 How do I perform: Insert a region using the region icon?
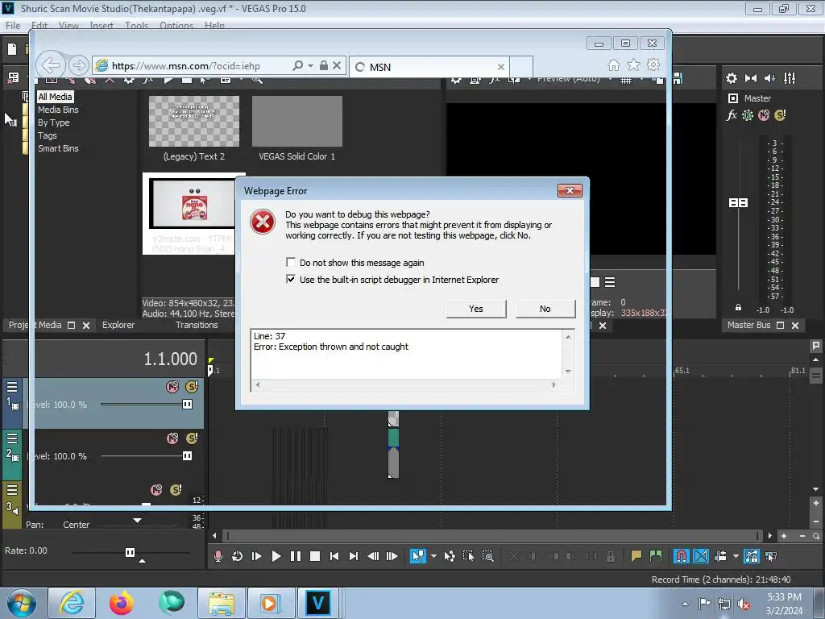click(x=656, y=556)
